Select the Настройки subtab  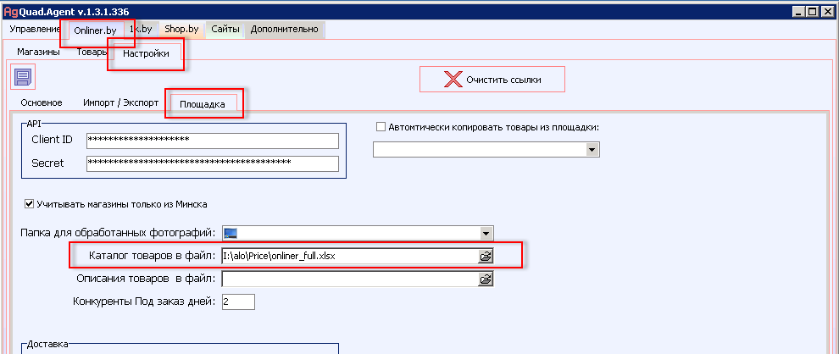tap(146, 53)
